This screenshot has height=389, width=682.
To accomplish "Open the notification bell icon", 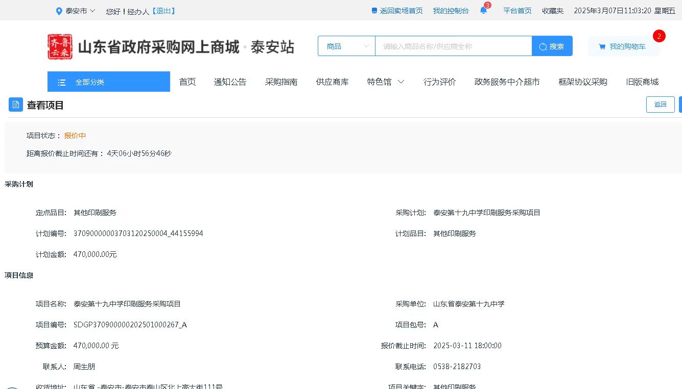I will point(483,11).
